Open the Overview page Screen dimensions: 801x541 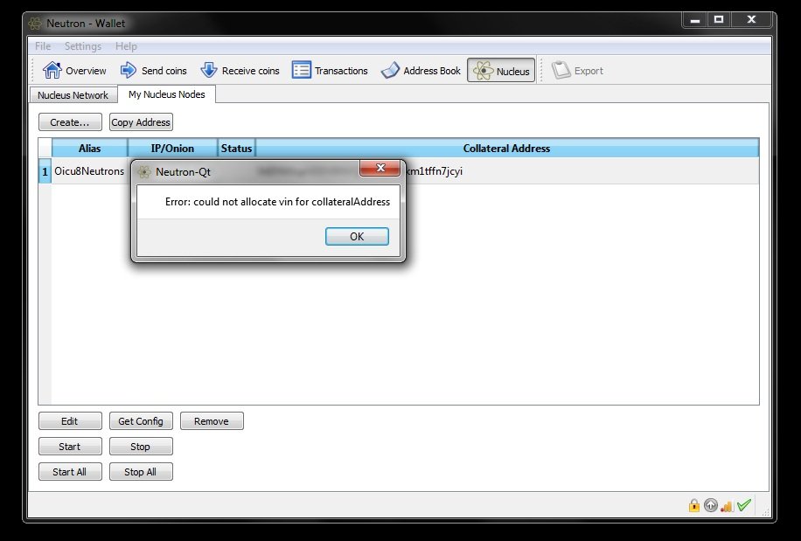(x=74, y=71)
